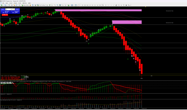Open the Periods clock icon

click(72, 5)
